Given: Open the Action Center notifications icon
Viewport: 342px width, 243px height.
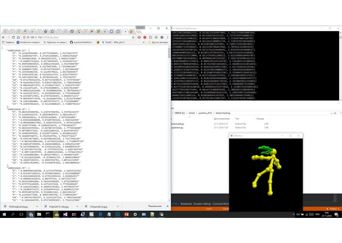Looking at the screenshot, I should tap(337, 214).
